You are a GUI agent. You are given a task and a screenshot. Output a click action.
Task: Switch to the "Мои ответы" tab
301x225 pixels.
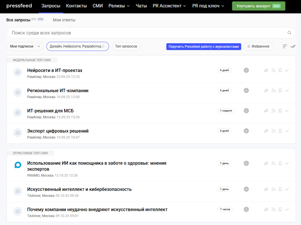(64, 20)
